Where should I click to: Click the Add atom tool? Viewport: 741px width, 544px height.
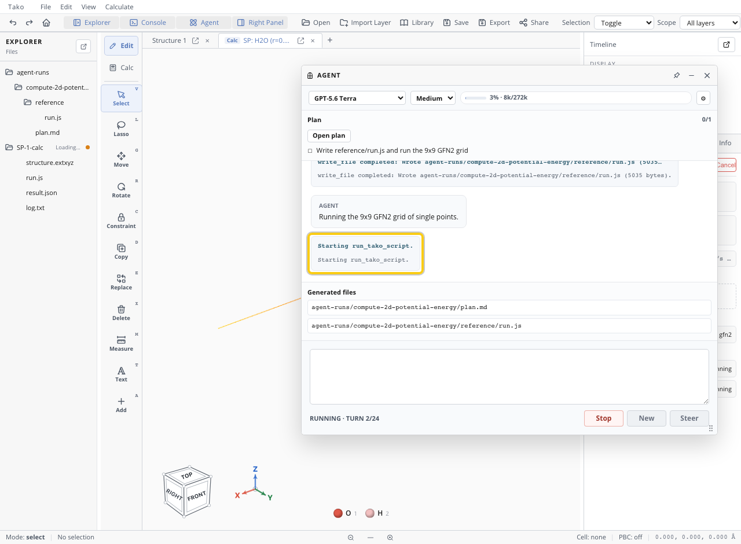(121, 405)
